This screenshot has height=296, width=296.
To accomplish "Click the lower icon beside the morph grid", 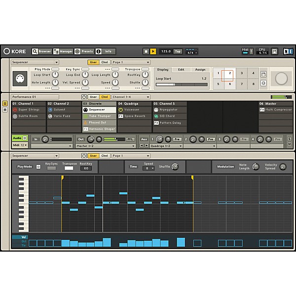I will click(263, 83).
